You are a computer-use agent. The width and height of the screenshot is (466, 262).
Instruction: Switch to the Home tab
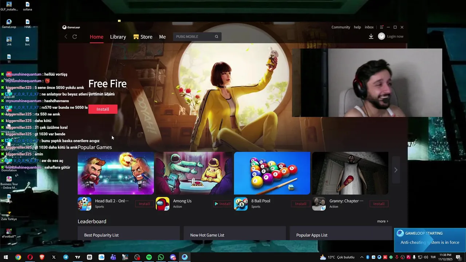click(x=96, y=37)
